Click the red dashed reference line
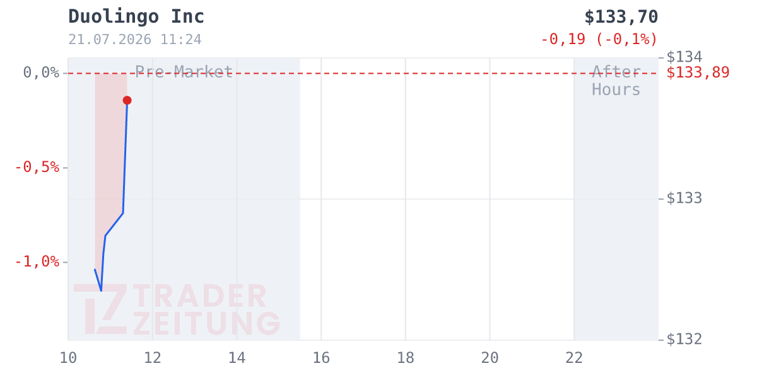Image resolution: width=757 pixels, height=378 pixels. click(363, 73)
